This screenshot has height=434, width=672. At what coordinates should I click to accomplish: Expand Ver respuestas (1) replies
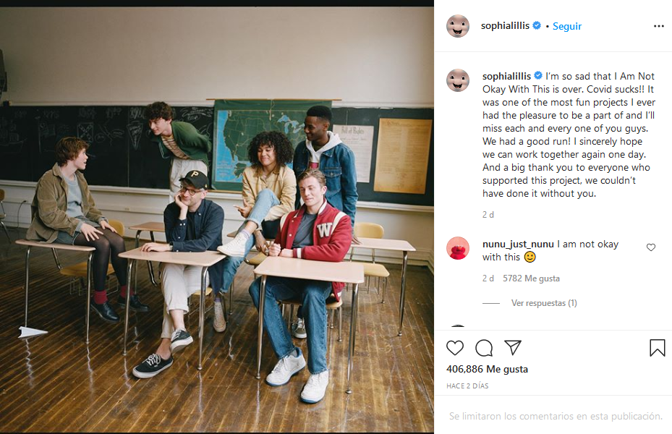tap(544, 303)
